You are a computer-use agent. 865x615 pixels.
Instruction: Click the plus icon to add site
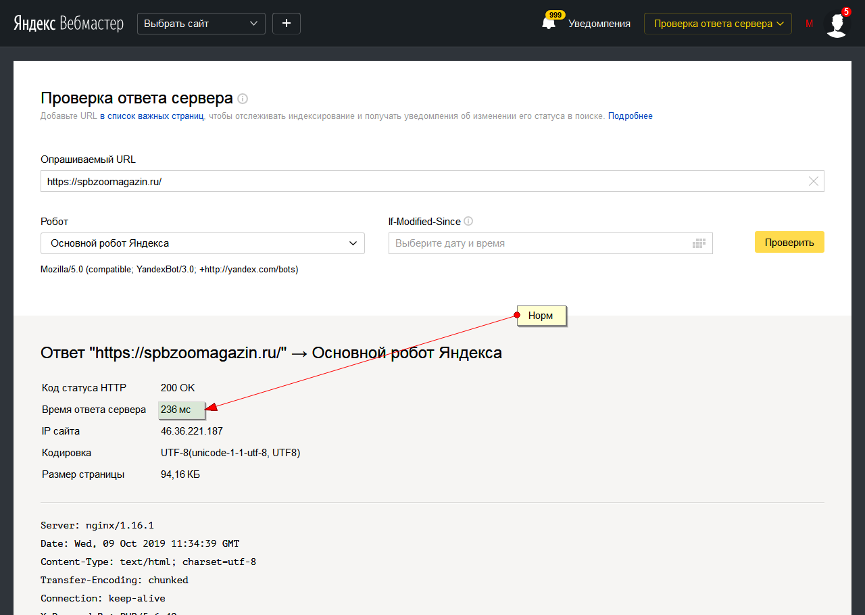pyautogui.click(x=286, y=24)
